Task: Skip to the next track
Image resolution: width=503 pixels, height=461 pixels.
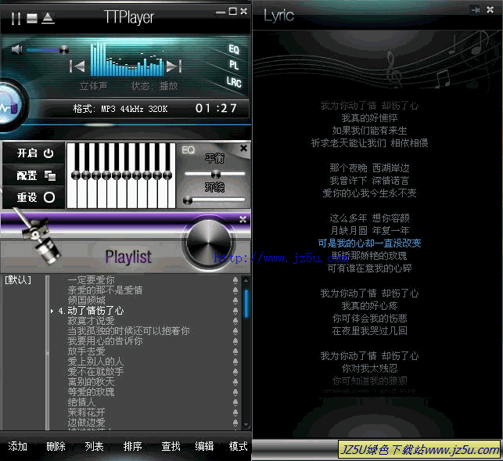Action: tap(174, 67)
